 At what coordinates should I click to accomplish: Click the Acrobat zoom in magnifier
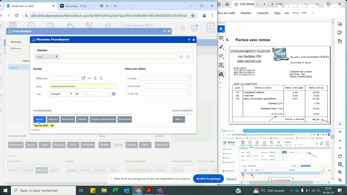point(340,172)
